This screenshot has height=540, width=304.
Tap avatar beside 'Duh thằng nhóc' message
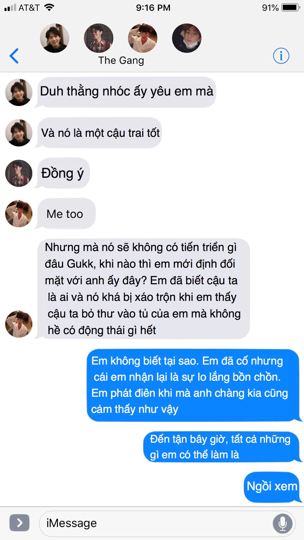[x=19, y=93]
